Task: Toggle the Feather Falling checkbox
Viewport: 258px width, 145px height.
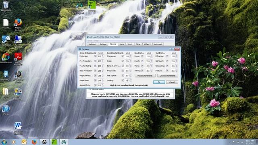Action: coord(95,66)
